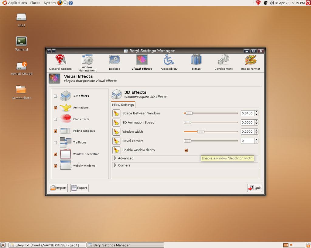
Task: Disable the Wobbly Windows checkbox
Action: pos(55,166)
